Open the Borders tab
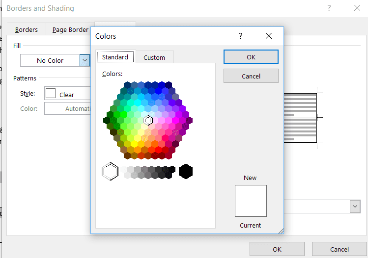Image resolution: width=368 pixels, height=258 pixels. coord(27,30)
